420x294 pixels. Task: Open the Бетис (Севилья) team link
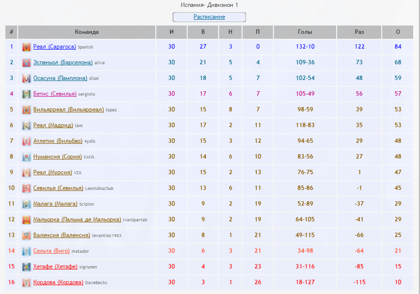55,94
